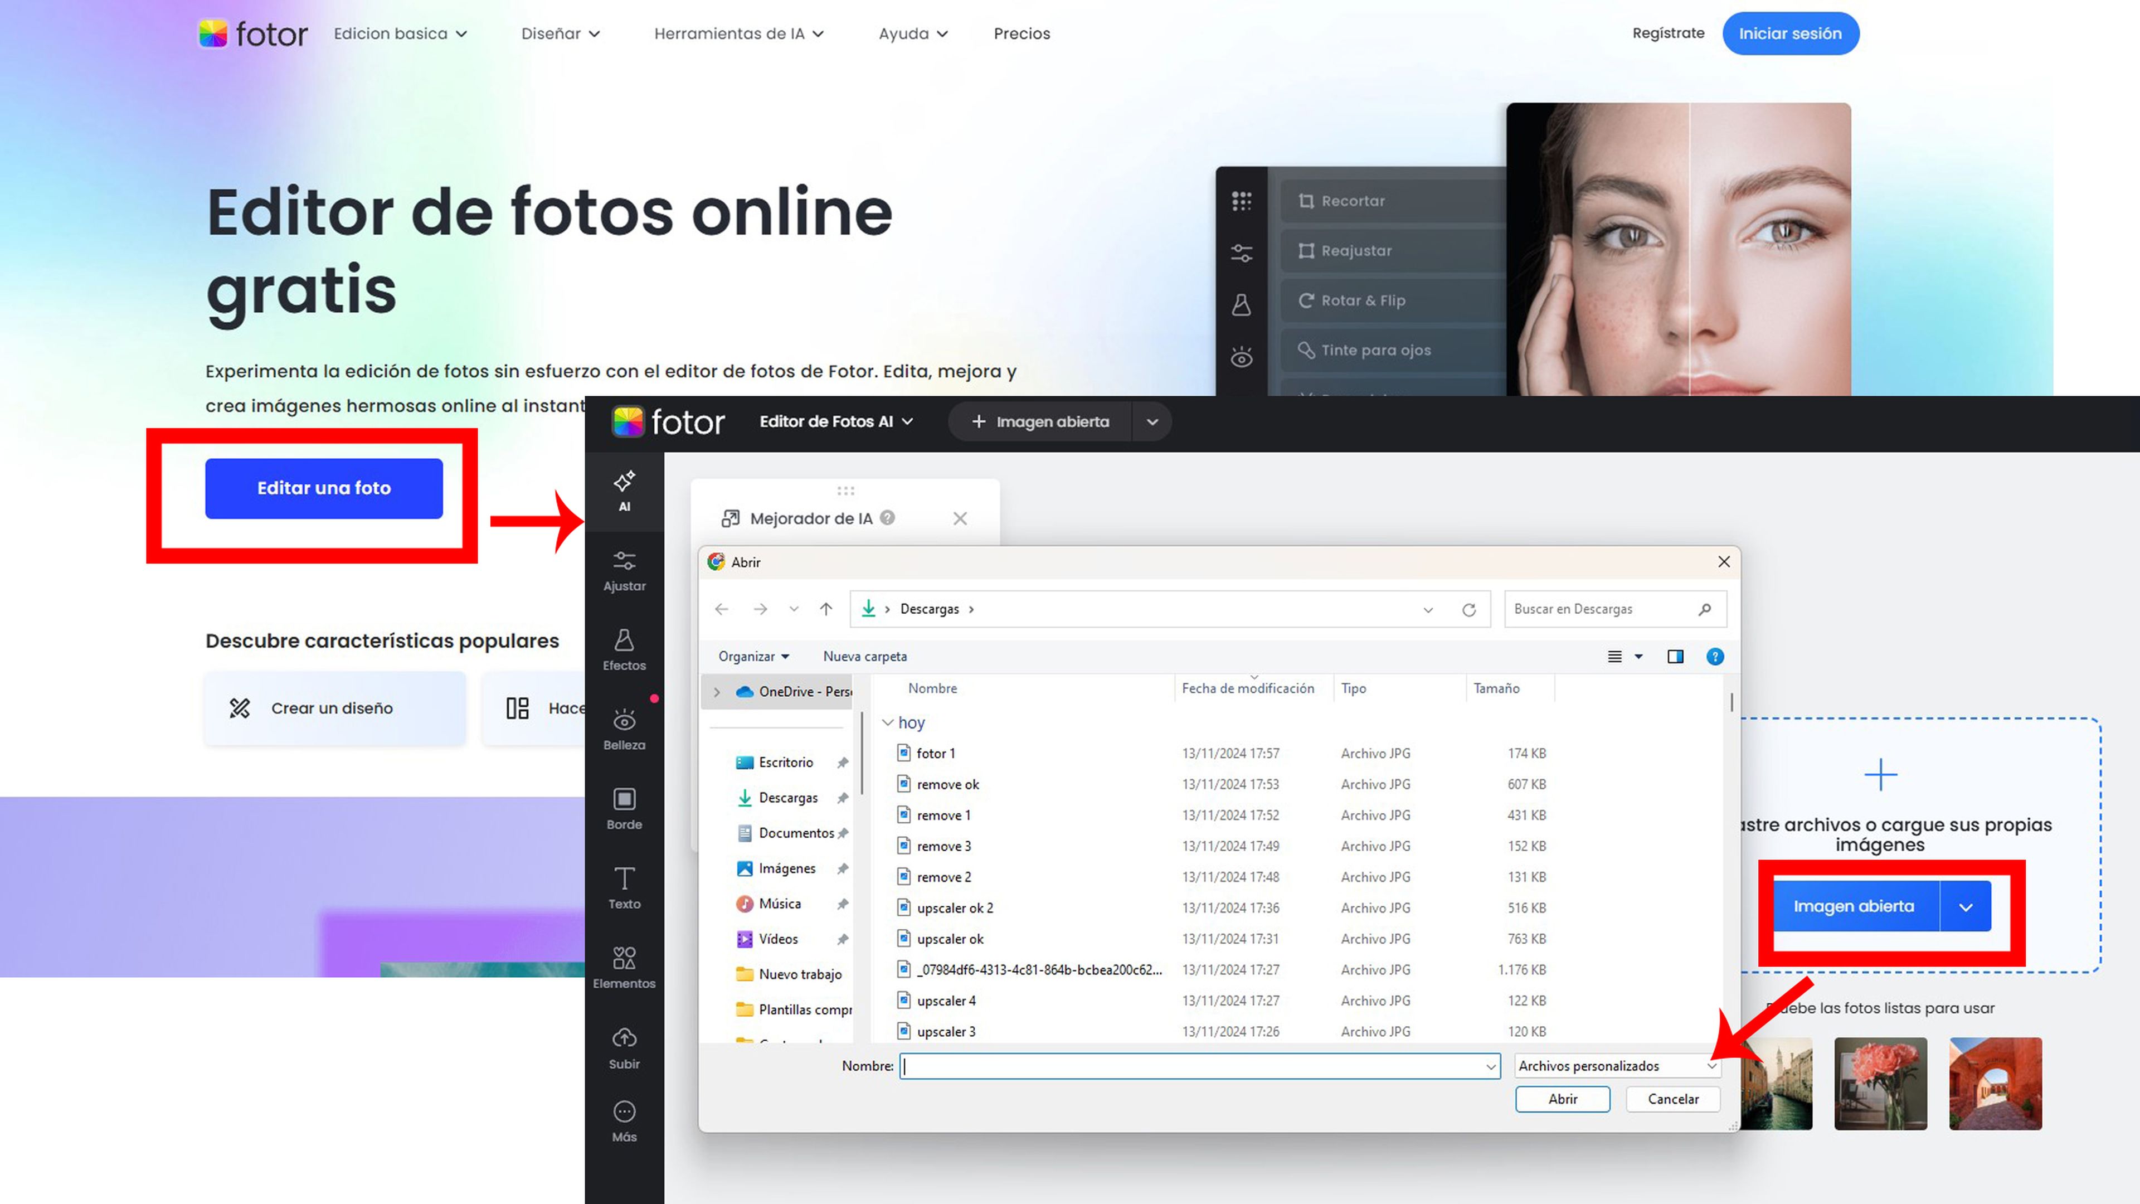
Task: Open the view options arrow in the dialog toolbar
Action: [x=1638, y=657]
